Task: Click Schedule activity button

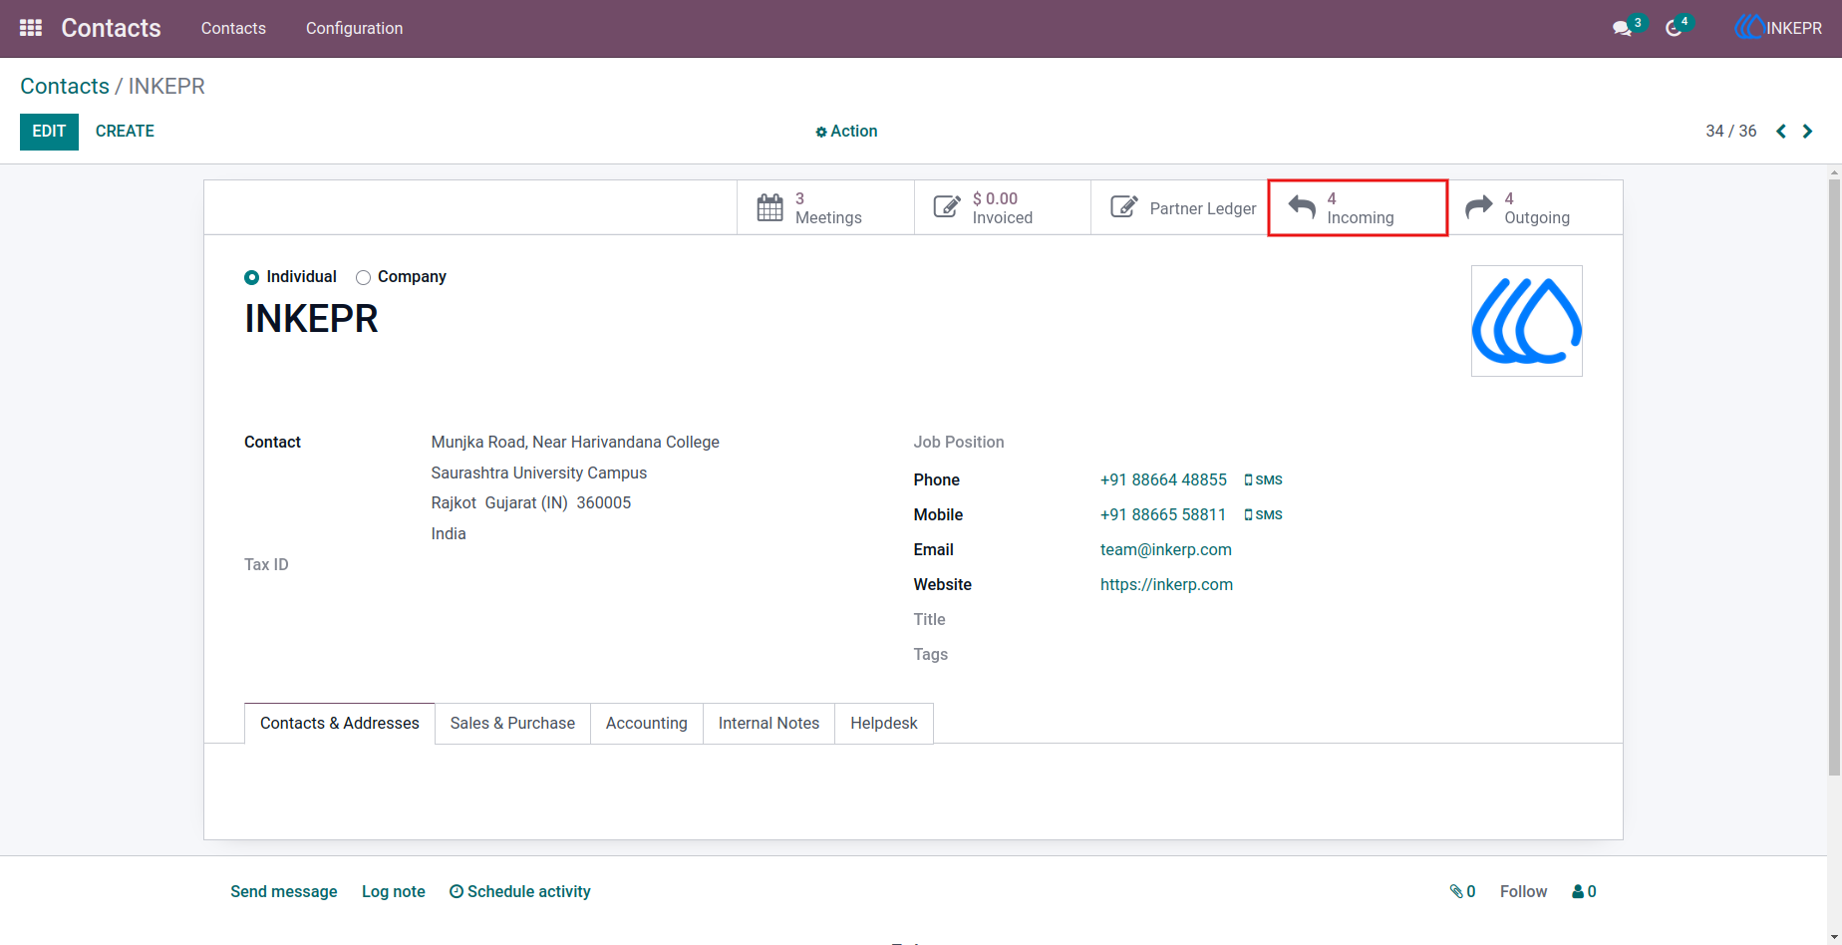Action: click(519, 892)
